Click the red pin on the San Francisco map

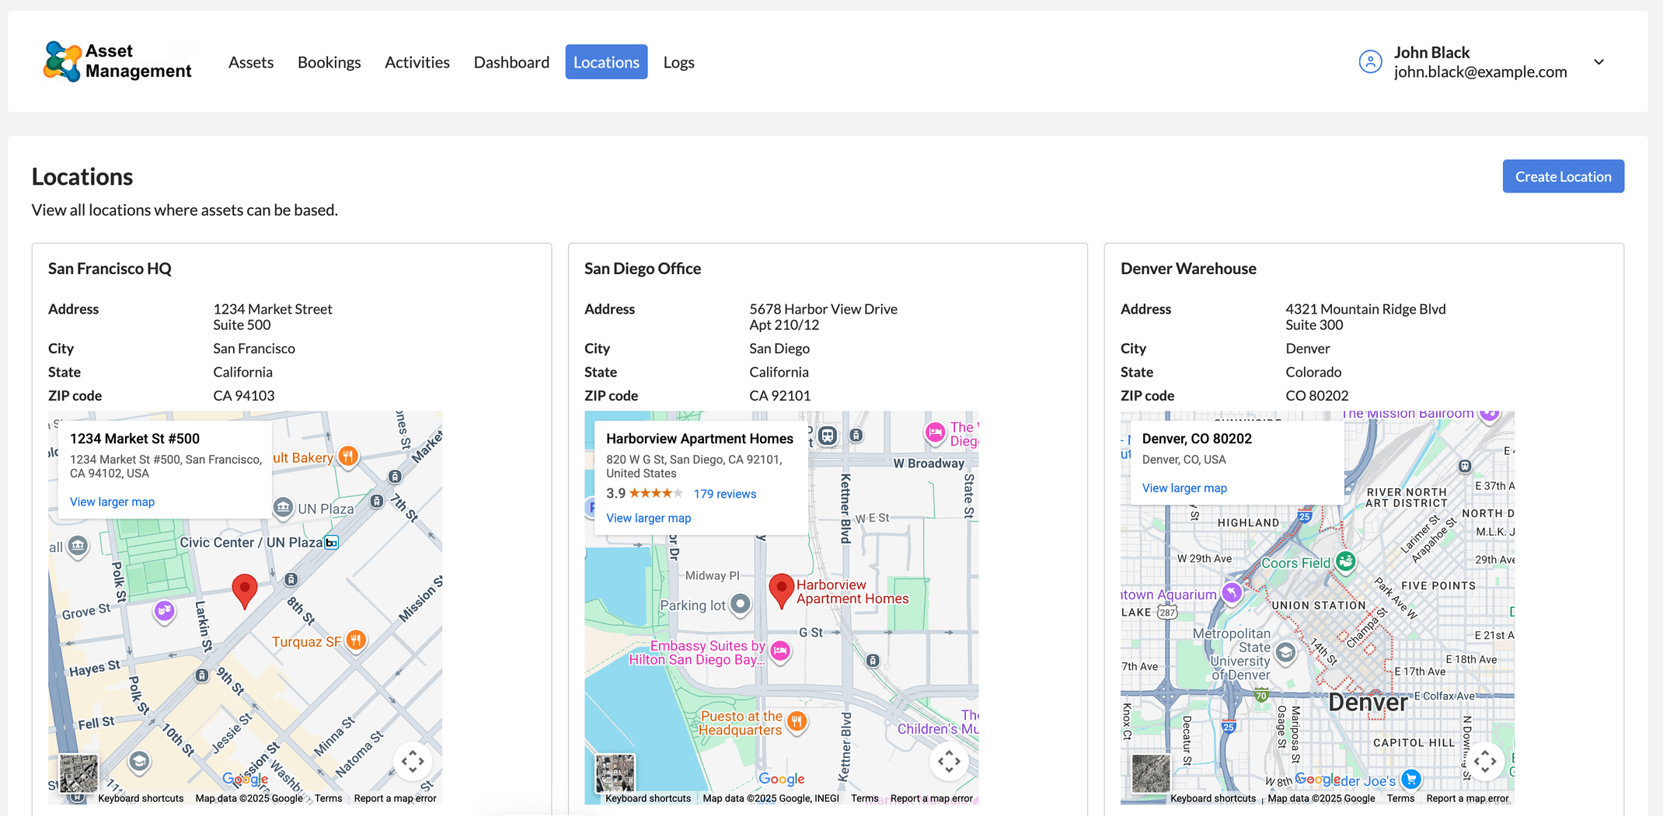(x=244, y=590)
